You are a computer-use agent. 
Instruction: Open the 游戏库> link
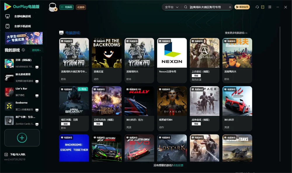(x=36, y=50)
